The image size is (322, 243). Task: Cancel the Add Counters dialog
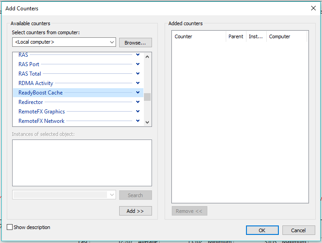(298, 230)
